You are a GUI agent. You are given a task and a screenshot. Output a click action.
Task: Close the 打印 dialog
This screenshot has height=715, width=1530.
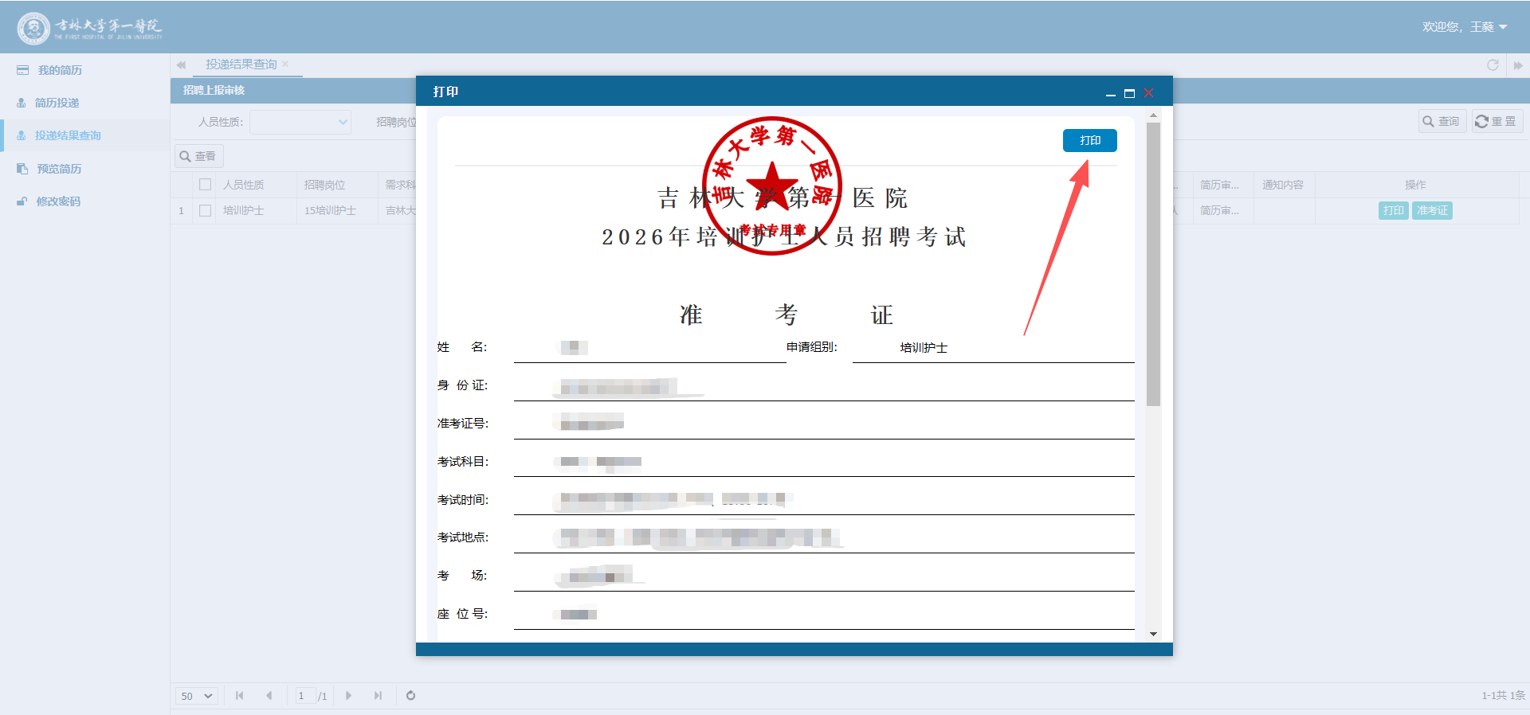(1148, 93)
